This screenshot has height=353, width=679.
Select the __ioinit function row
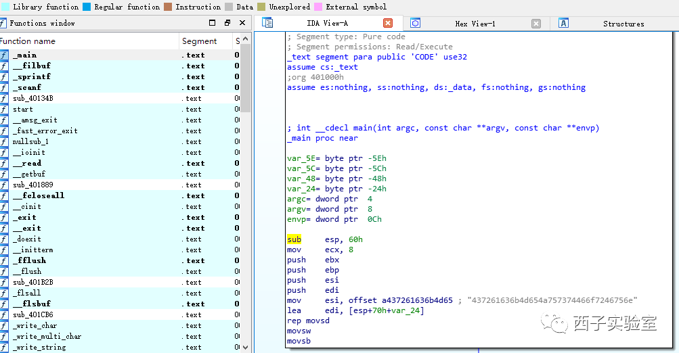click(x=121, y=152)
